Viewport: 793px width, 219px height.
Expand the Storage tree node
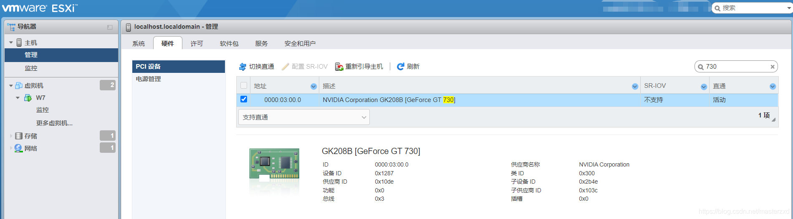click(x=11, y=136)
